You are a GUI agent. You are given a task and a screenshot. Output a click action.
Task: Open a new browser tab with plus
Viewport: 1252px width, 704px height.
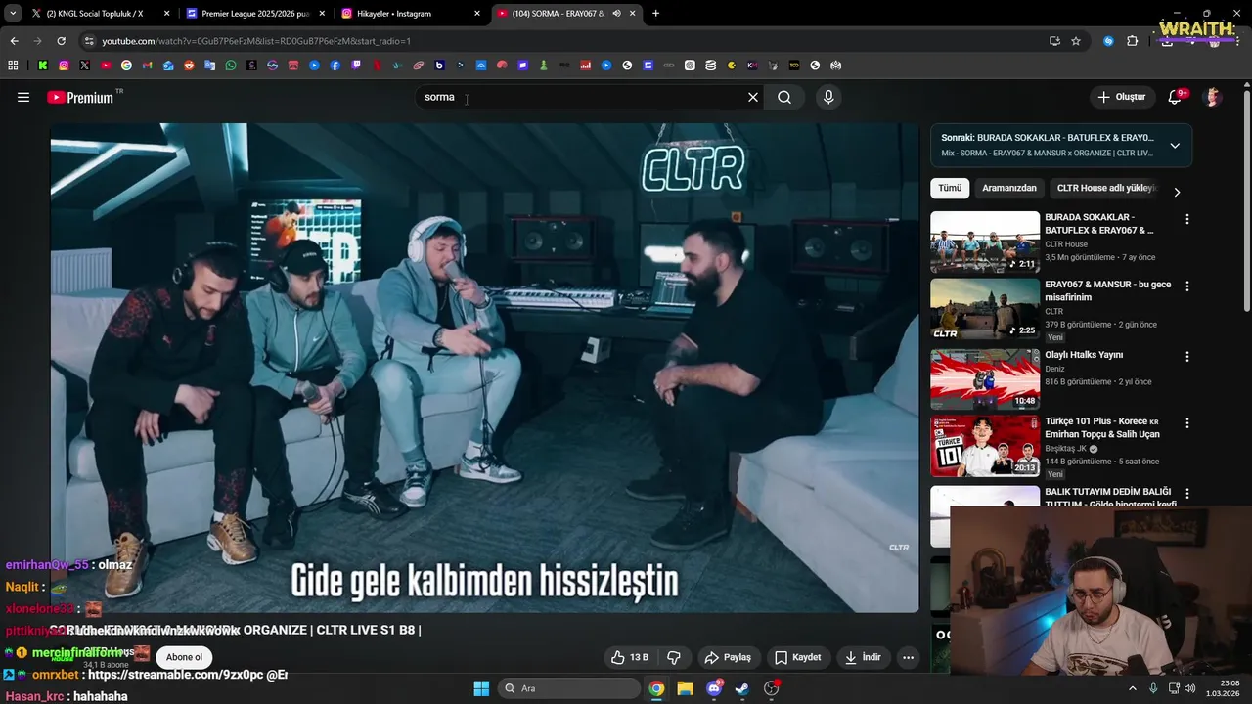click(x=655, y=14)
